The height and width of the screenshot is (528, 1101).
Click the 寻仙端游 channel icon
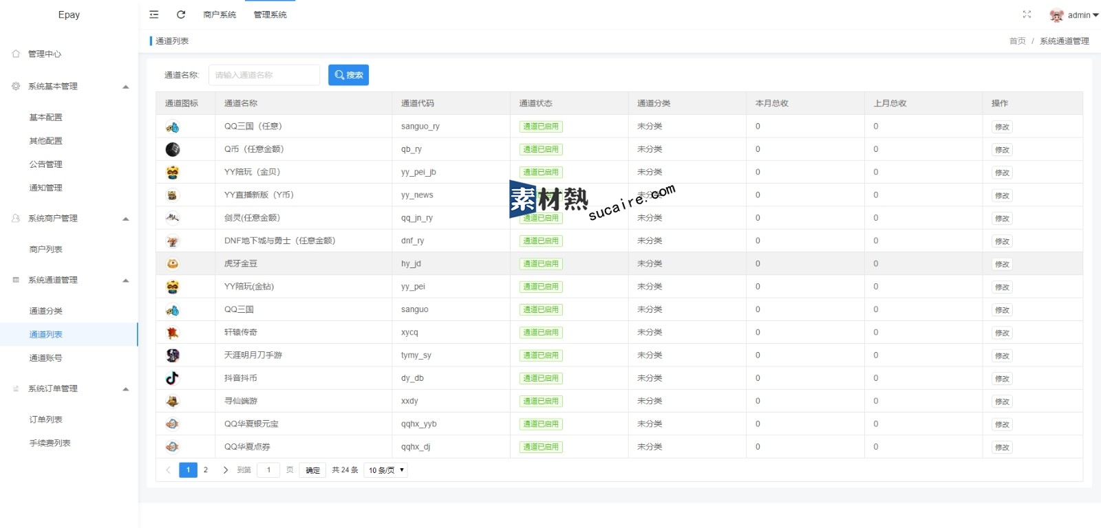click(173, 401)
